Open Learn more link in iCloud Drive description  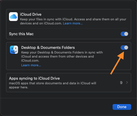(x=73, y=23)
